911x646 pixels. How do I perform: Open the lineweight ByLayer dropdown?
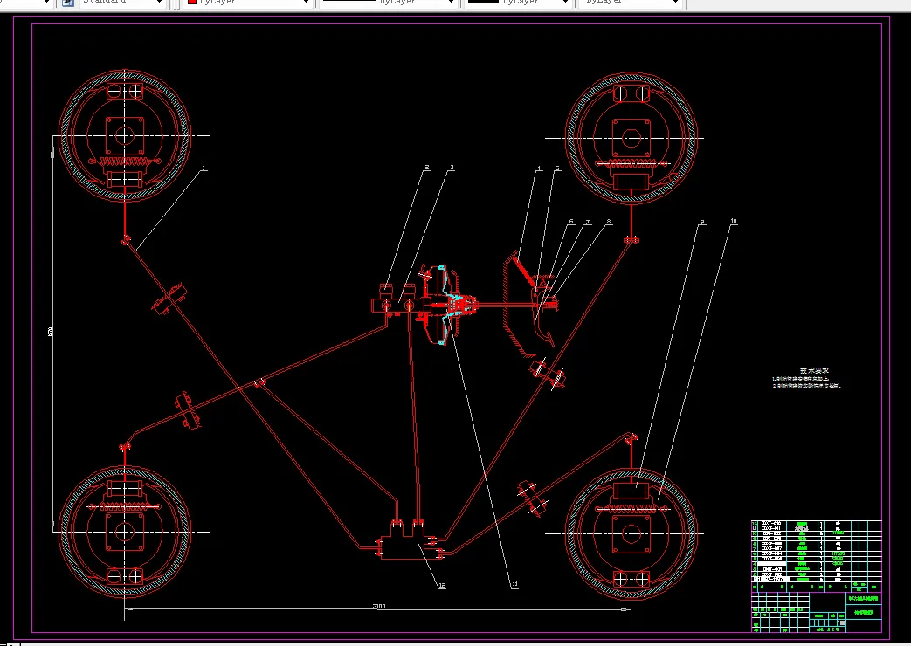519,3
